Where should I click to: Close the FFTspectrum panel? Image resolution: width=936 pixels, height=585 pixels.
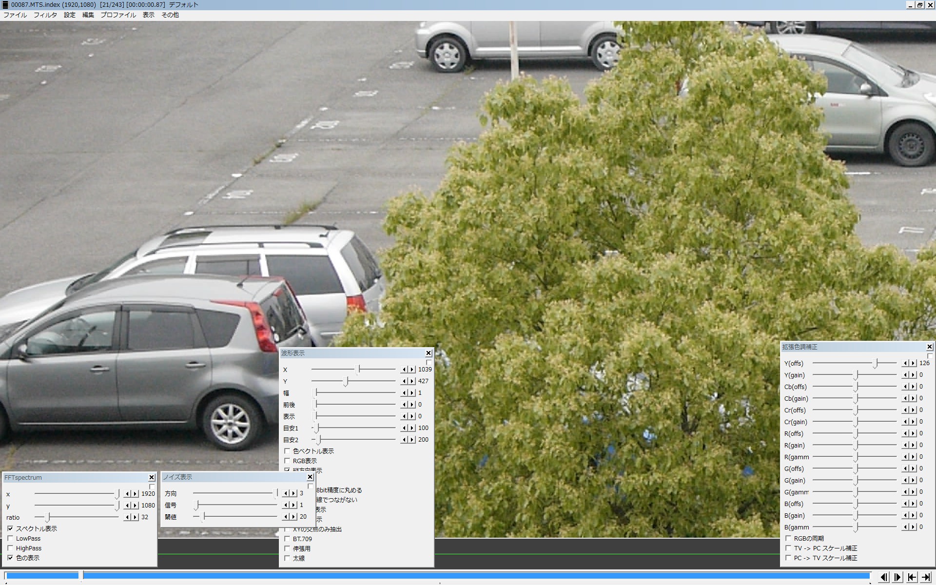click(152, 477)
